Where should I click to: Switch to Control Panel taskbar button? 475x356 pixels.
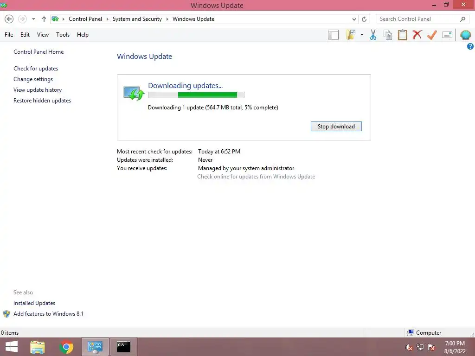click(95, 347)
